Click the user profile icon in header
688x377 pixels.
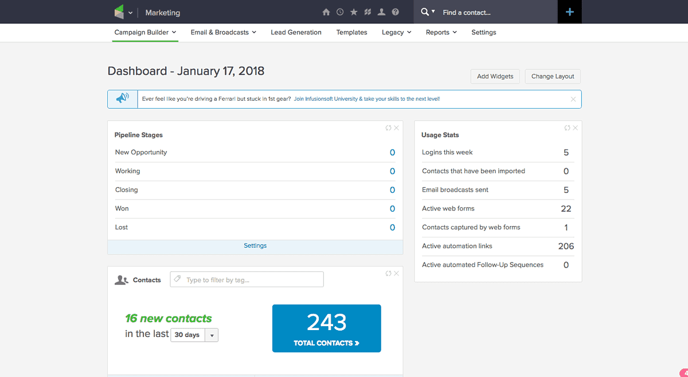coord(381,12)
